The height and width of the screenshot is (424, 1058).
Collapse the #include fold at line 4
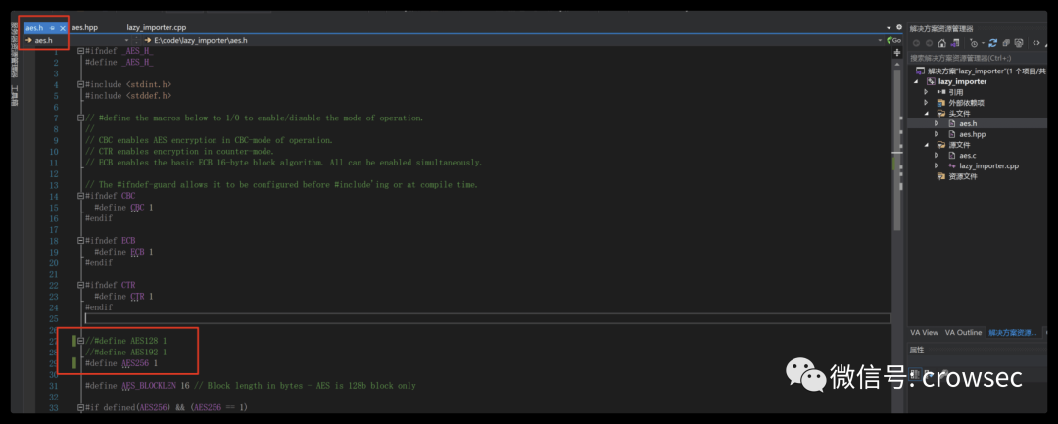[x=80, y=84]
